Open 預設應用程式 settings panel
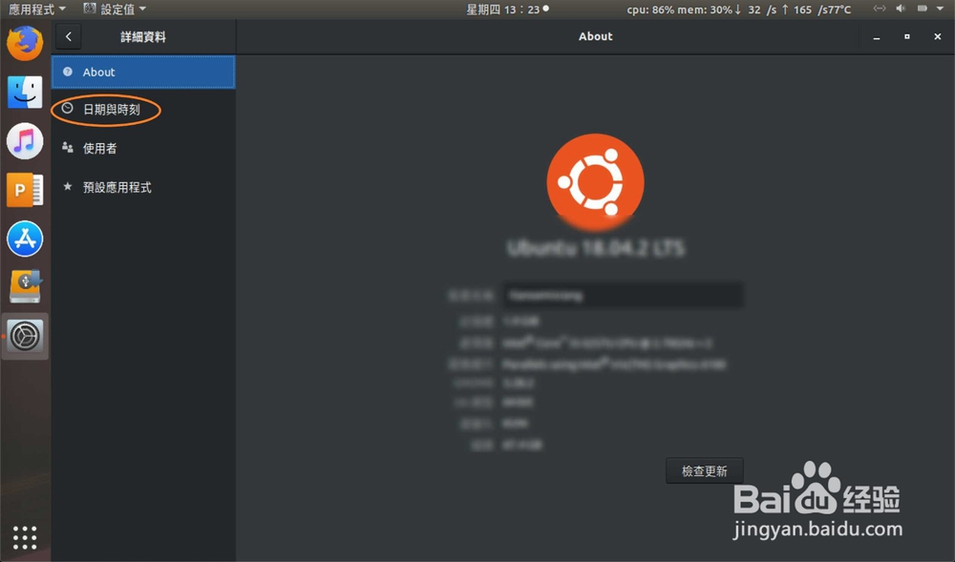This screenshot has height=562, width=955. (143, 187)
